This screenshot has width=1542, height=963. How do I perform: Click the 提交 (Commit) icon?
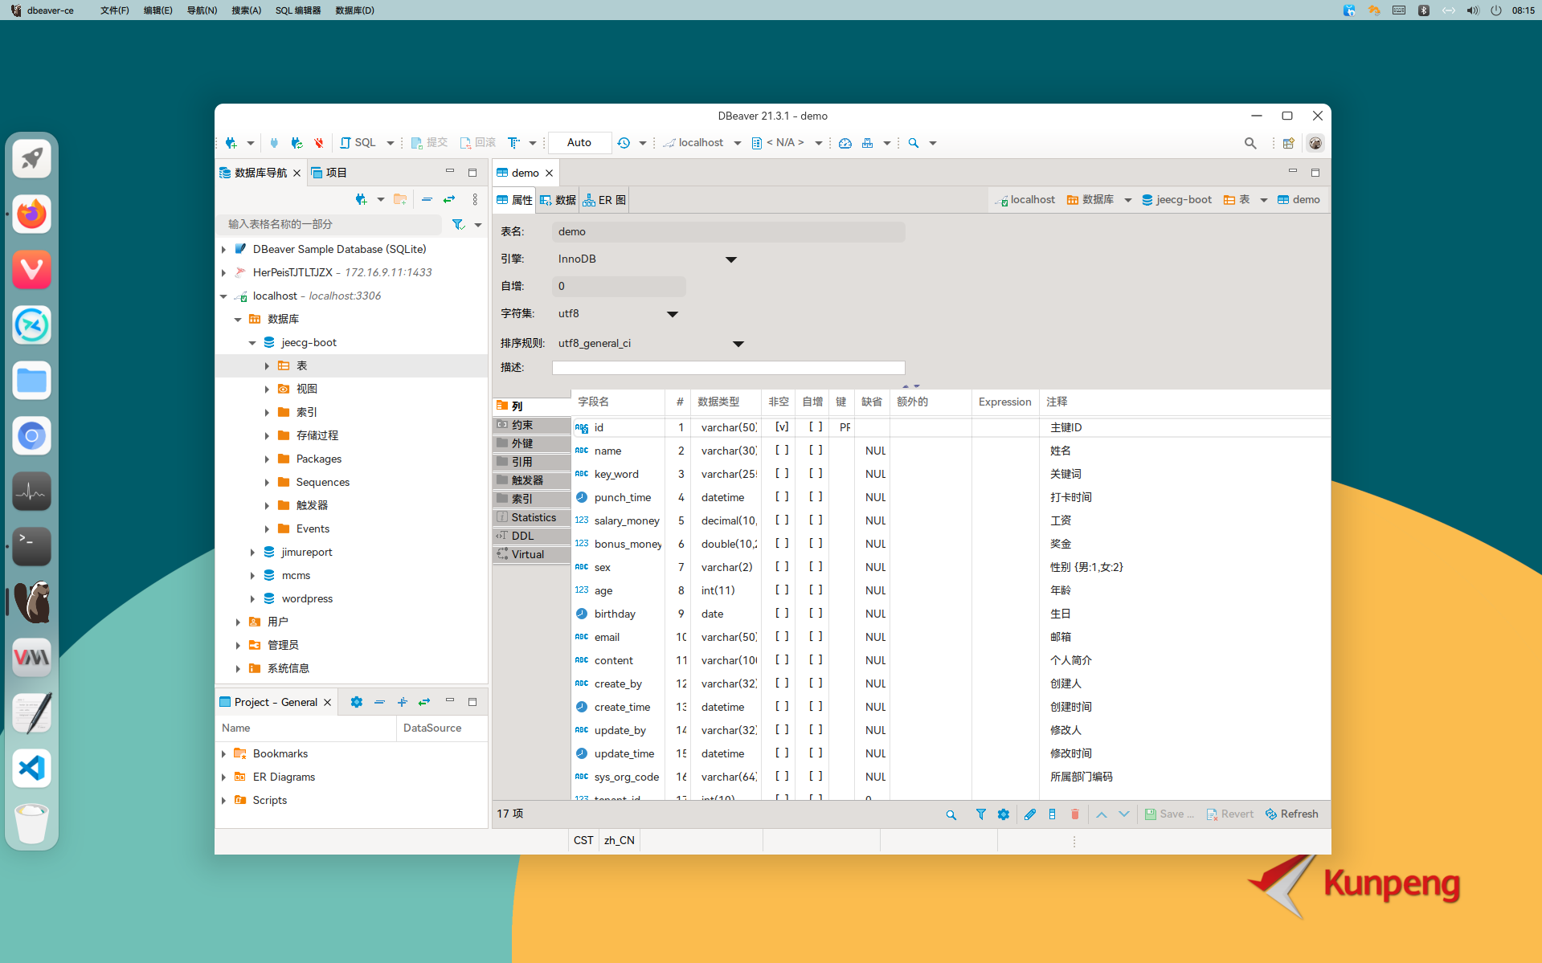pyautogui.click(x=417, y=142)
